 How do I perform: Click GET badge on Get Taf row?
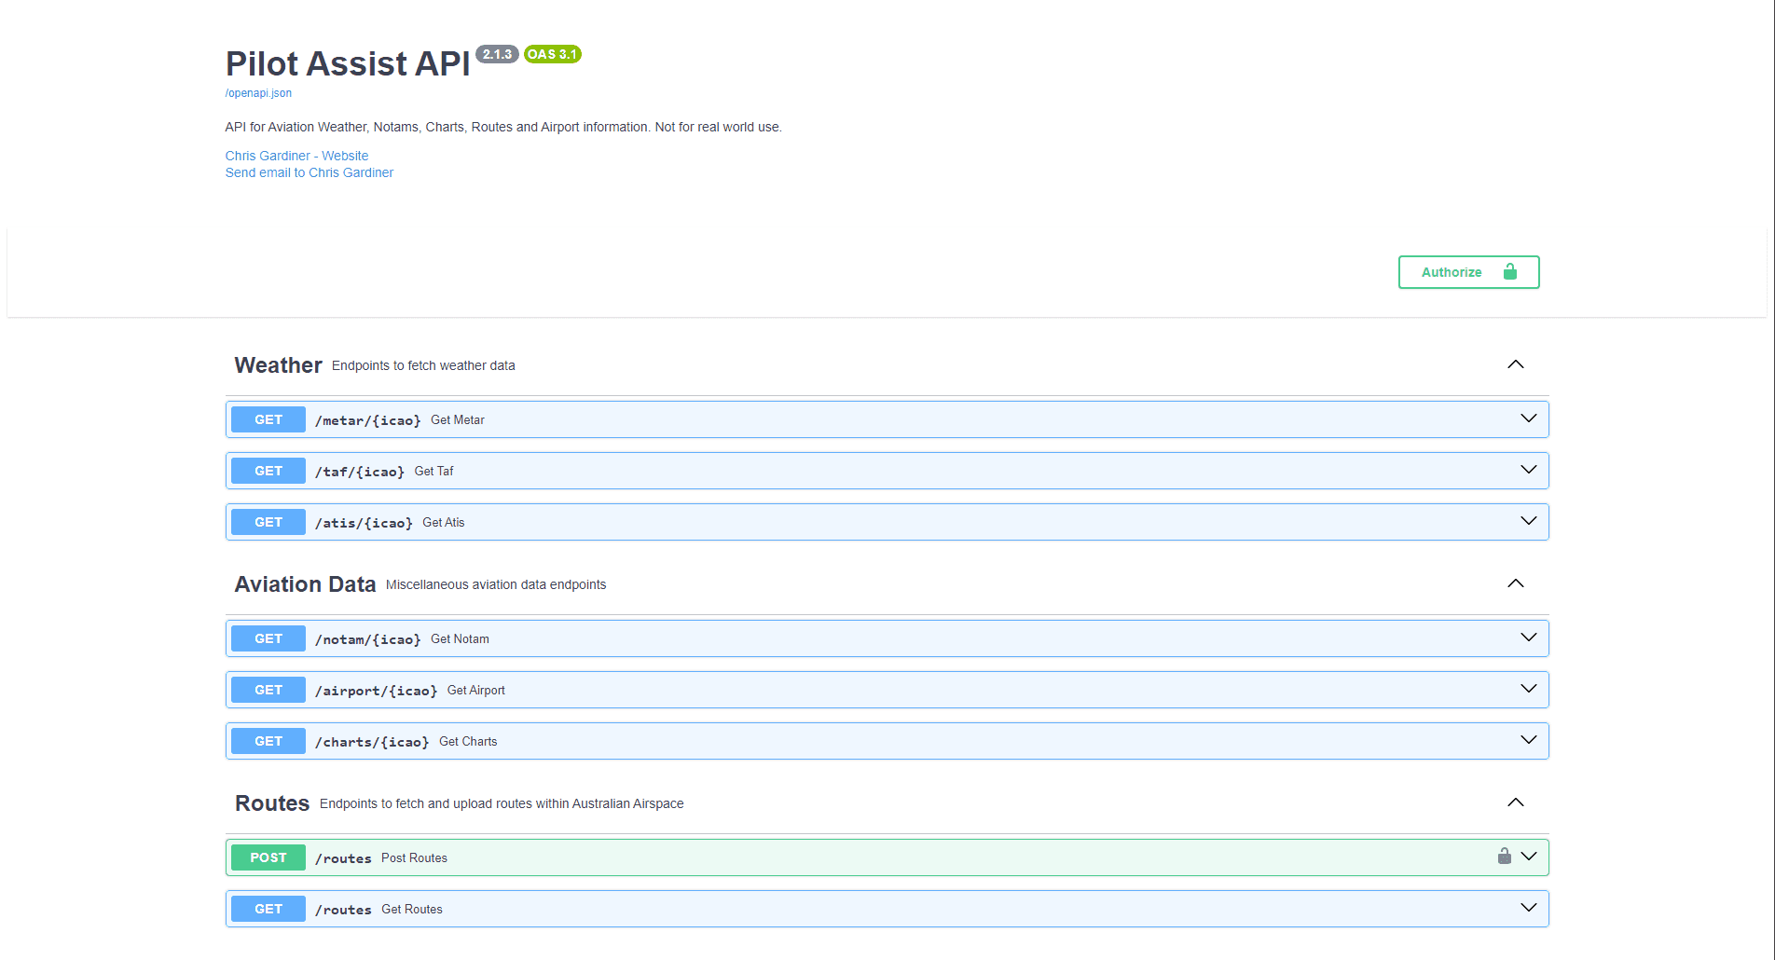coord(268,471)
